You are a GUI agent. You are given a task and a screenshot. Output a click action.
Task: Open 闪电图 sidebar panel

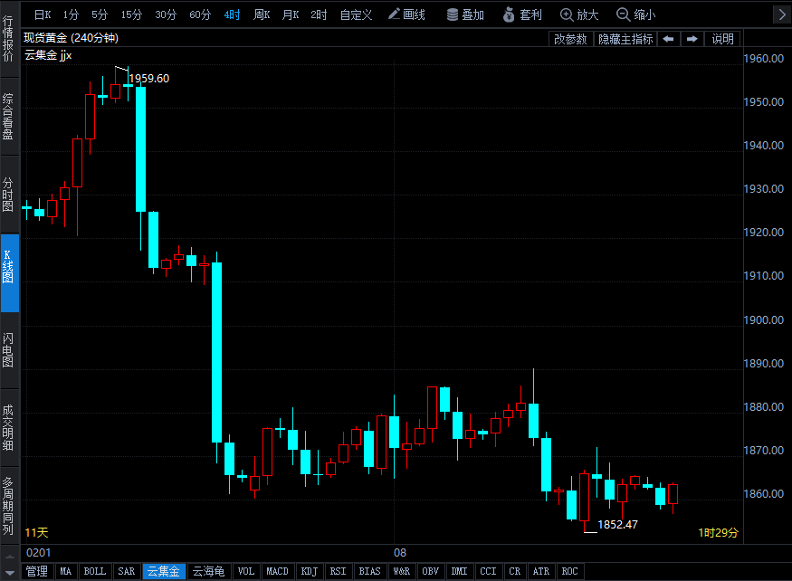pyautogui.click(x=9, y=350)
